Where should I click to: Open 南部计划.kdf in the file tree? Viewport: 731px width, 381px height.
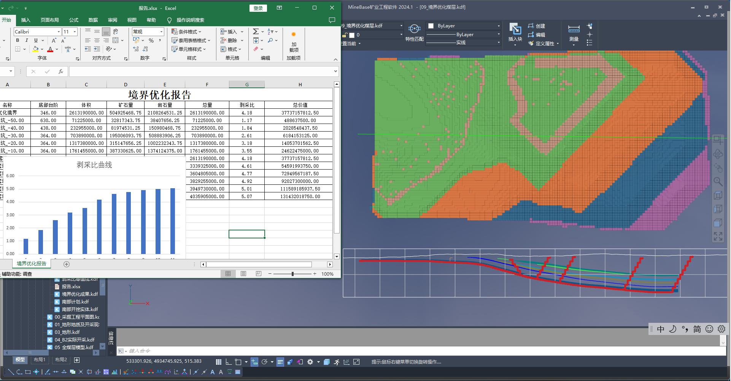pos(75,302)
